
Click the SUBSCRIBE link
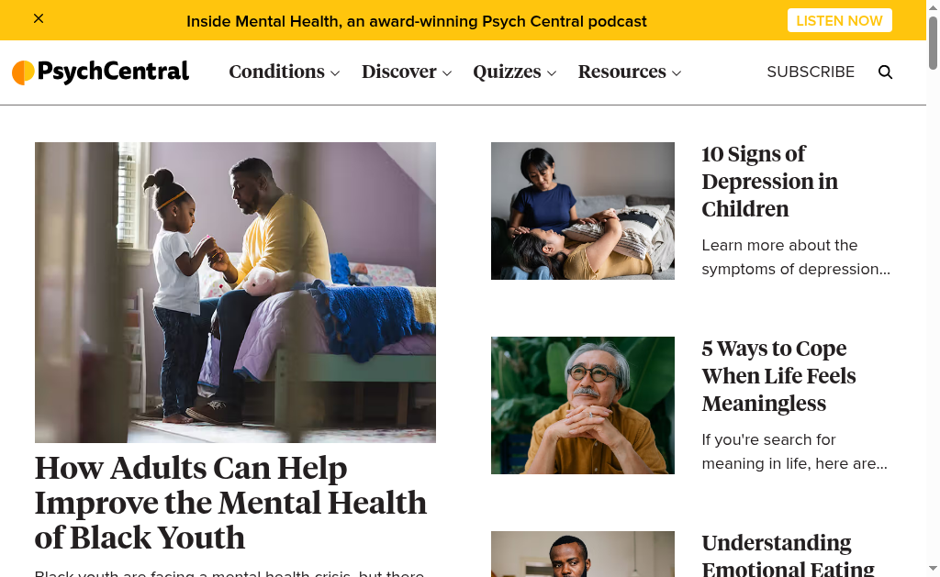[811, 72]
